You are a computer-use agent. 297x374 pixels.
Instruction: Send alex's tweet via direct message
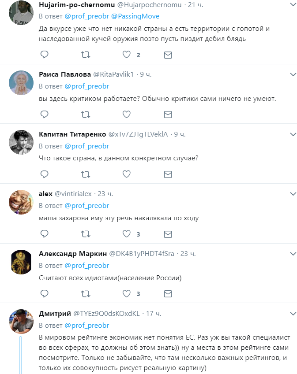[x=168, y=234]
